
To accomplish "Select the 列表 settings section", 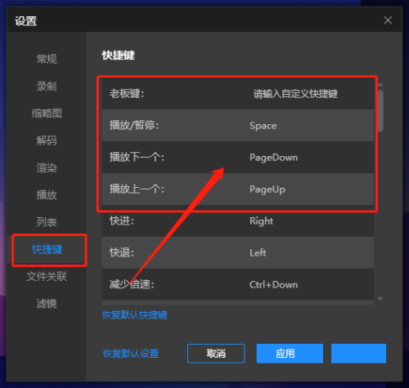I will pos(47,222).
